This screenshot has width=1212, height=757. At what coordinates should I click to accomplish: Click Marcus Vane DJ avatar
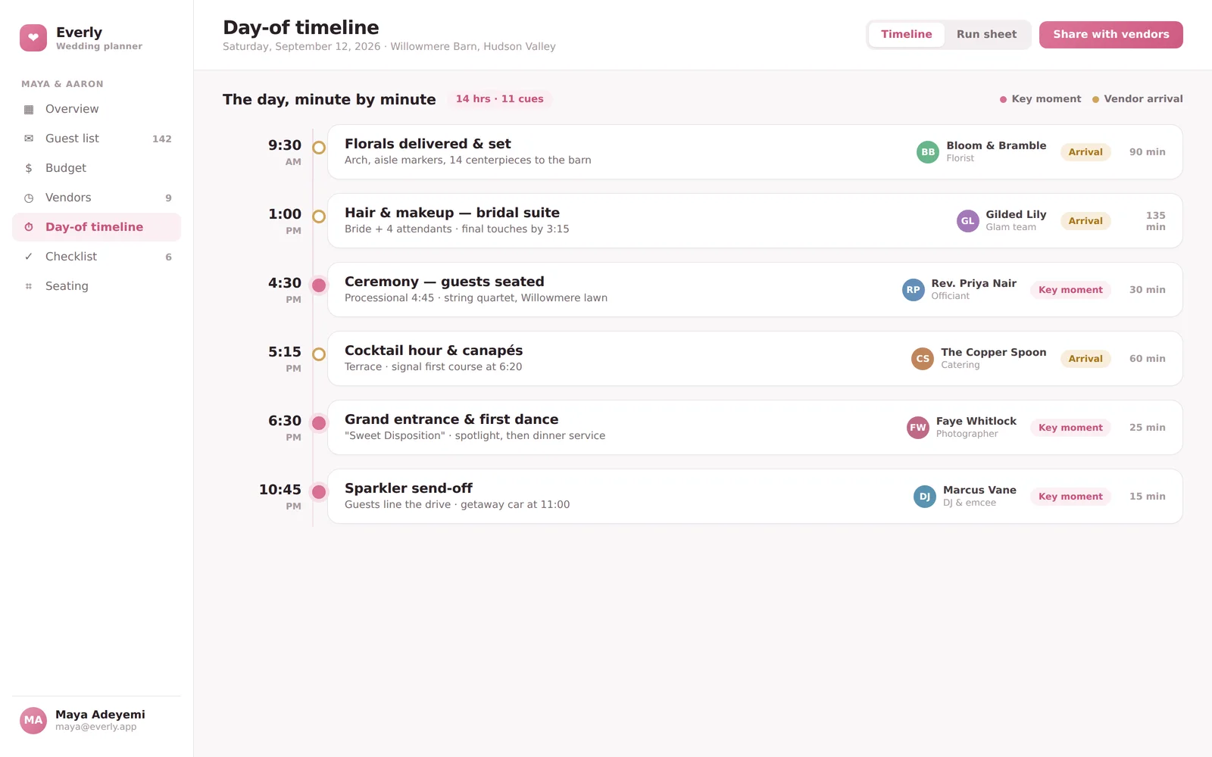click(925, 497)
